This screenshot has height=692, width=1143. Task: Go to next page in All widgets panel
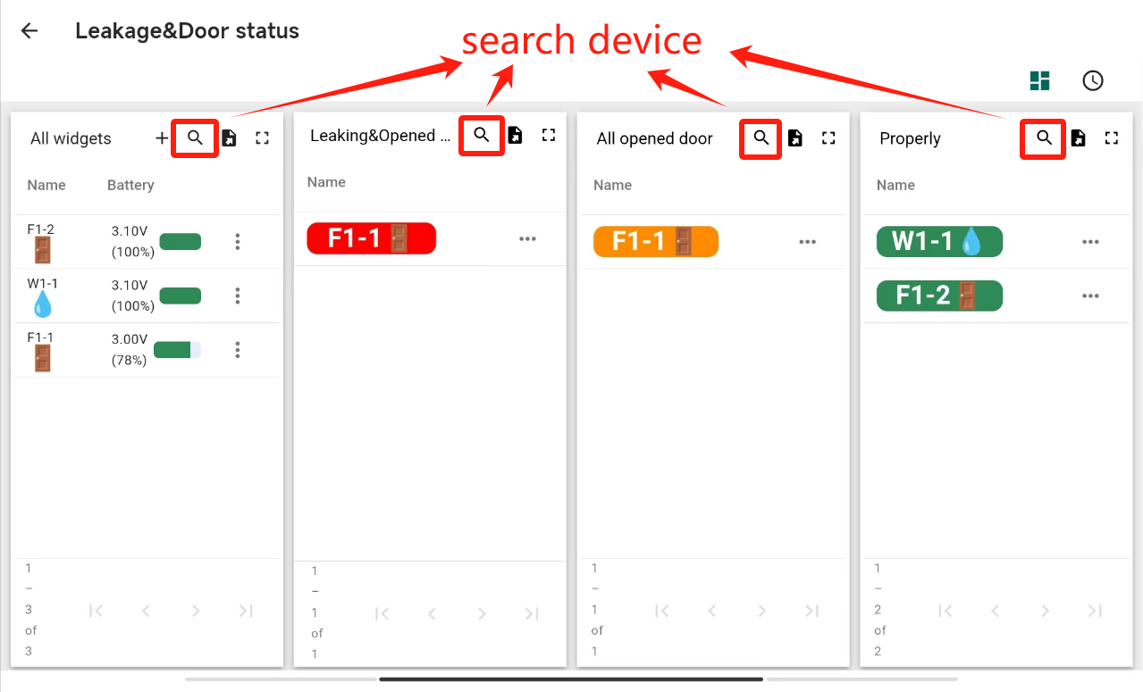pos(196,611)
